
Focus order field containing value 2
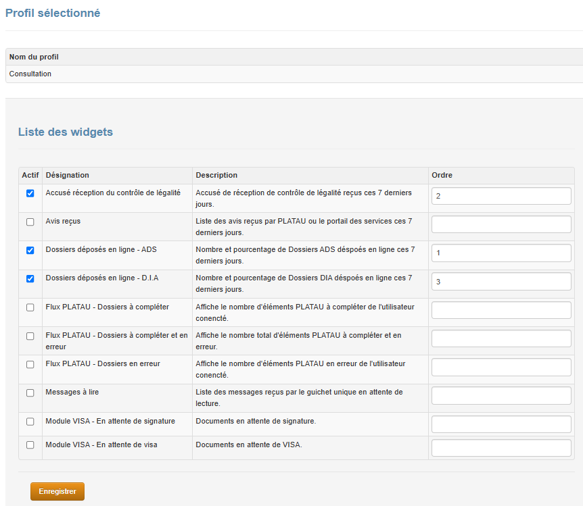[500, 196]
